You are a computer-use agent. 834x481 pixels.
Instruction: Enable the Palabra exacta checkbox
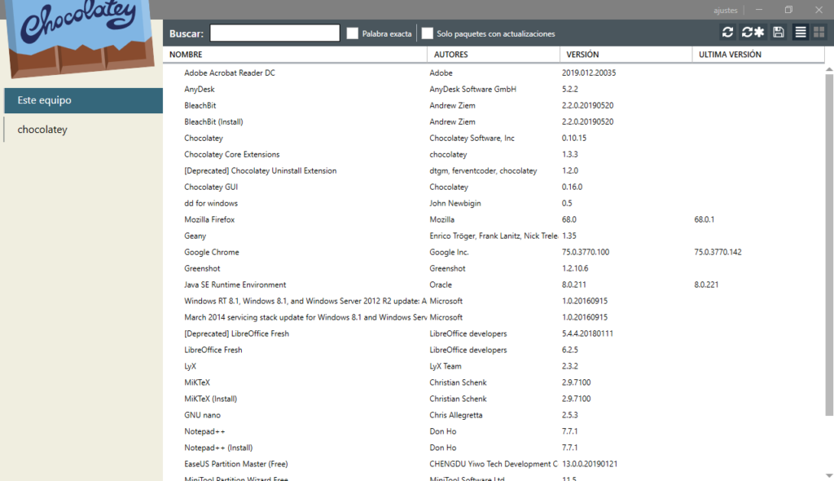(x=352, y=33)
